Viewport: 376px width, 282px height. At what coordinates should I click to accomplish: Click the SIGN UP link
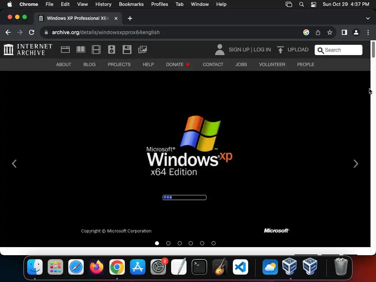239,50
